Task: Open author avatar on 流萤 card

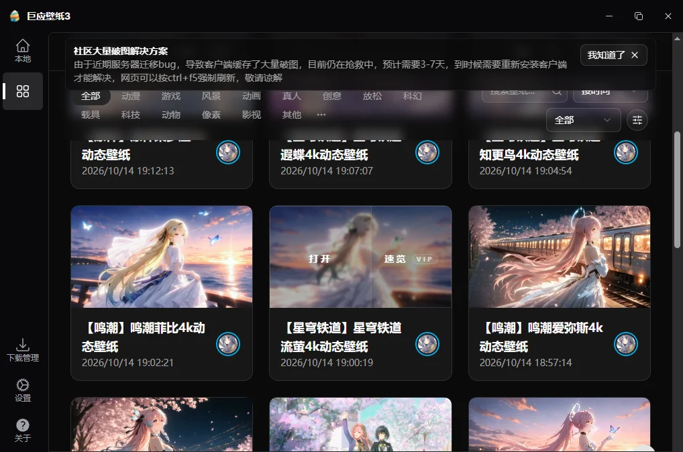Action: [x=427, y=345]
